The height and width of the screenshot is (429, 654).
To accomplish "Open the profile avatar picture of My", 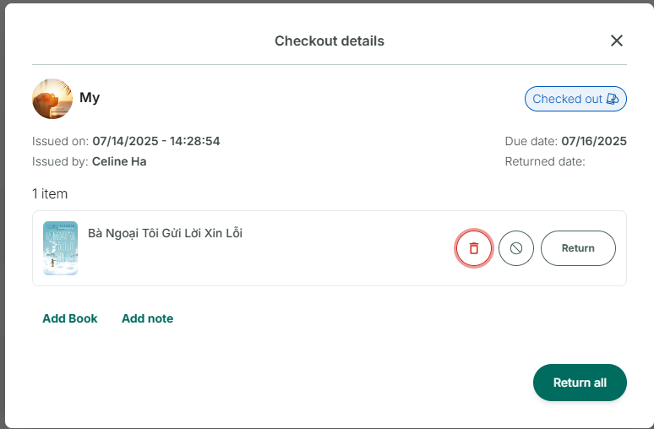I will (52, 99).
